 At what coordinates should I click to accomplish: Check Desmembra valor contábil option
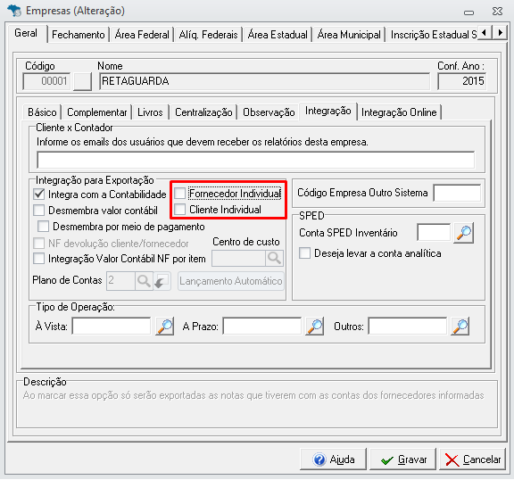[x=38, y=210]
